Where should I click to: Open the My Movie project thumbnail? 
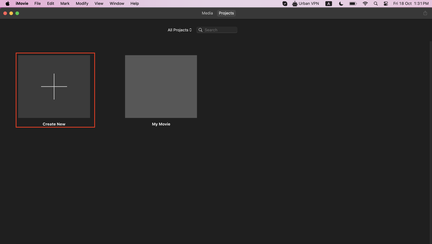tap(161, 86)
